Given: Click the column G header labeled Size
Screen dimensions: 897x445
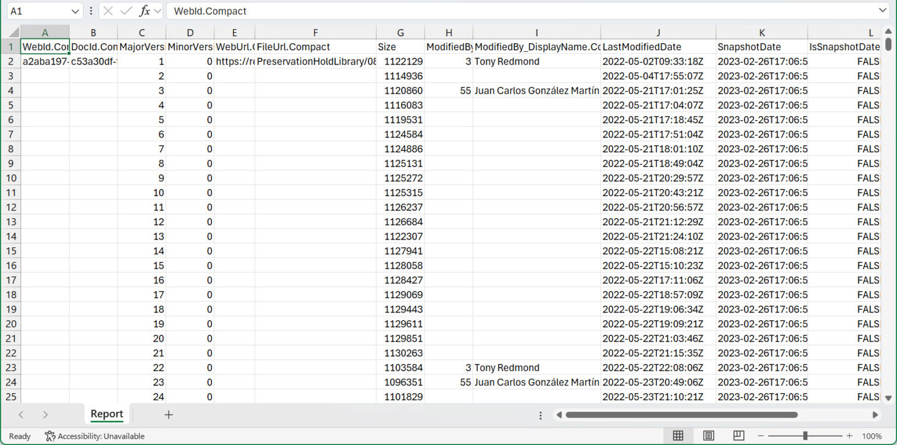Looking at the screenshot, I should point(401,33).
